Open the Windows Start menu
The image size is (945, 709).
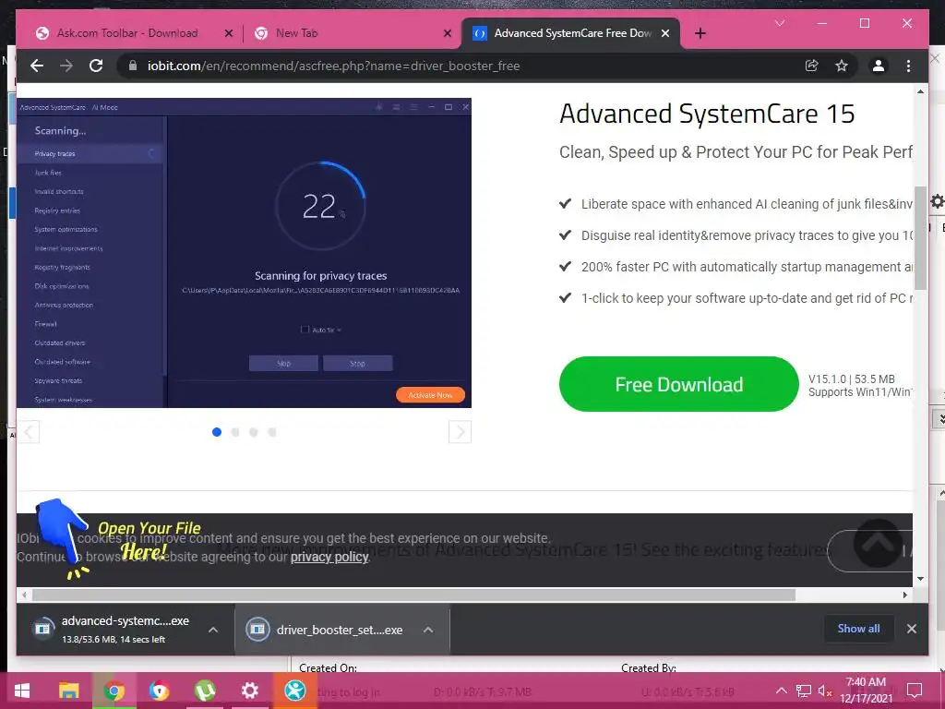(x=22, y=691)
